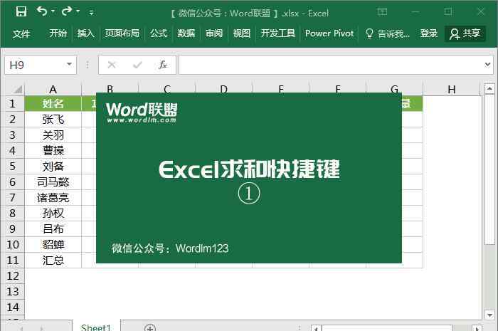Switch to the 审阅 tab
Image resolution: width=498 pixels, height=331 pixels.
coord(214,33)
